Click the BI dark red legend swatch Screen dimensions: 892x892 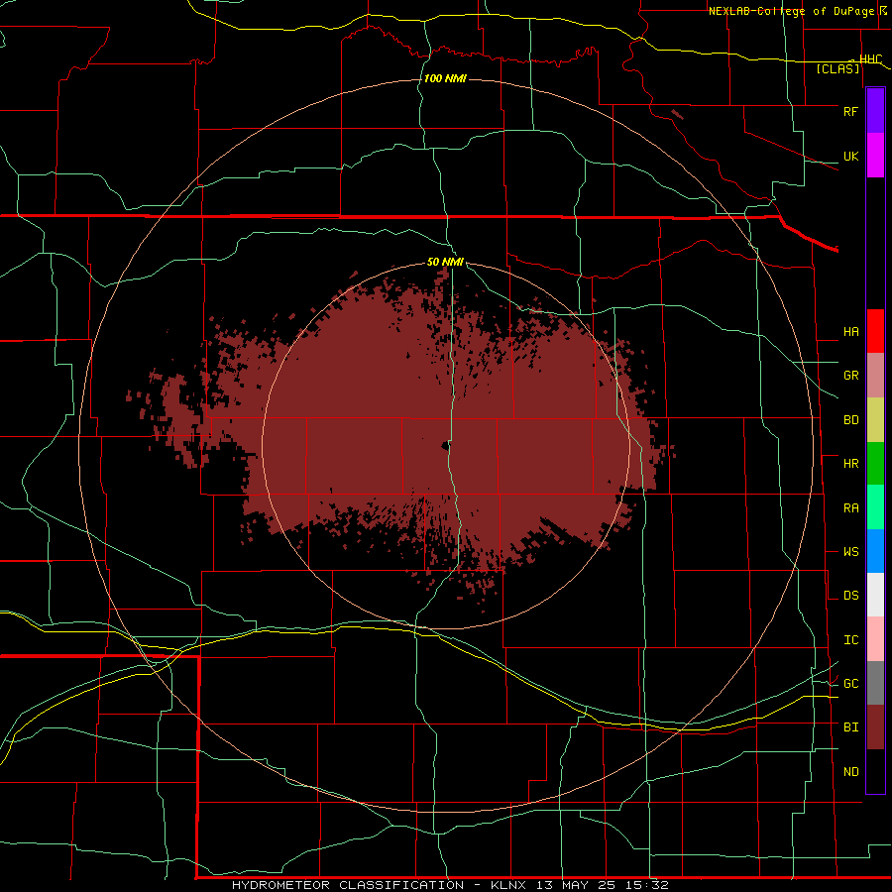pos(875,727)
